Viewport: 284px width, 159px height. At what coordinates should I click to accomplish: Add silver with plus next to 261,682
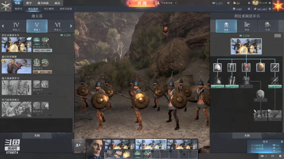point(270,9)
